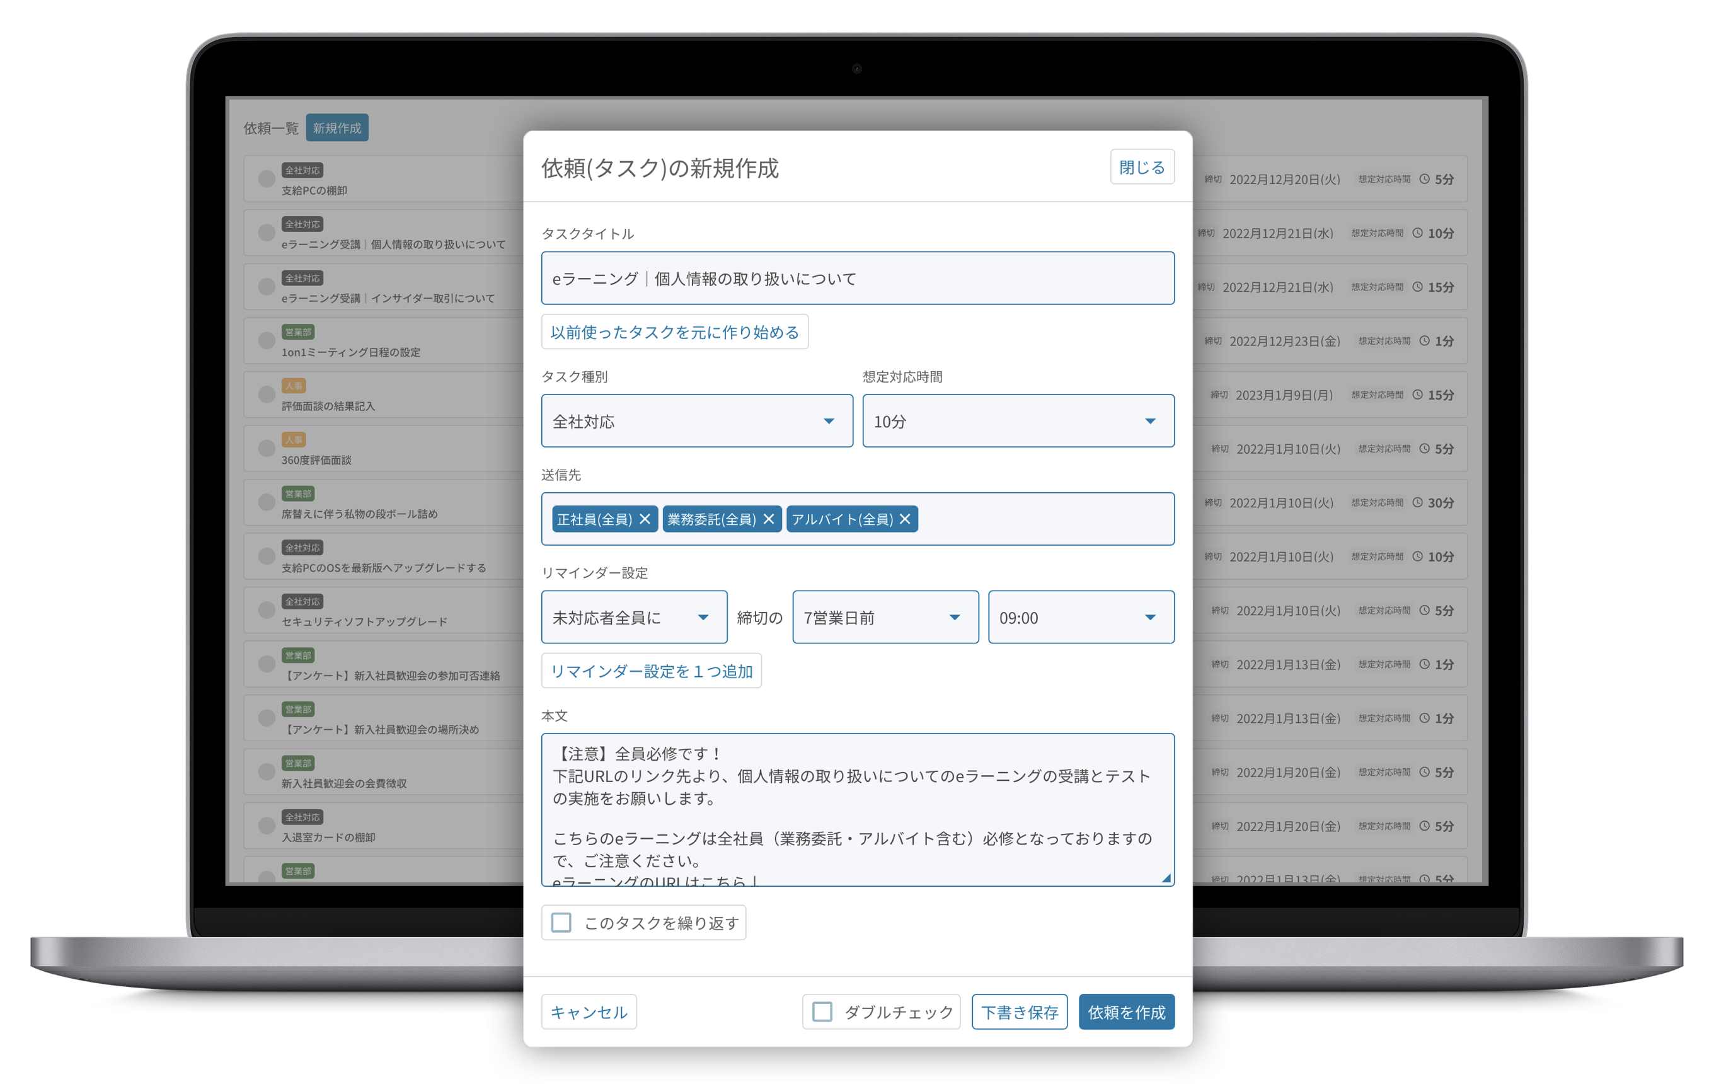Enable このタスクを繰り返す checkbox
The image size is (1714, 1084).
coord(561,923)
